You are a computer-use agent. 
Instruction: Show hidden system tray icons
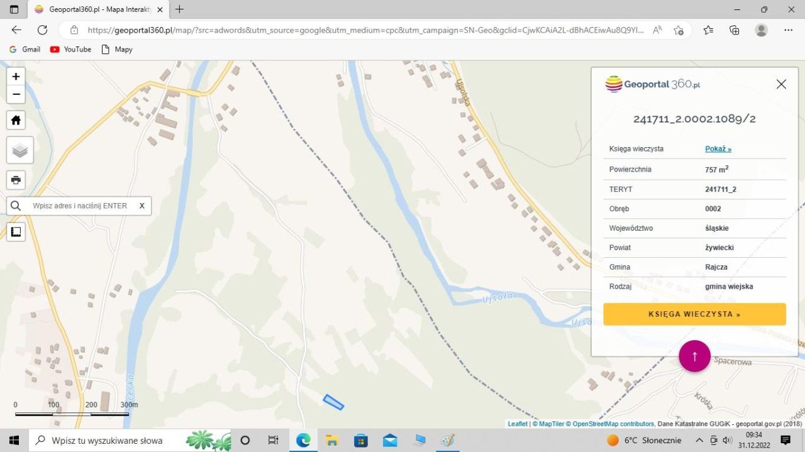tap(699, 440)
